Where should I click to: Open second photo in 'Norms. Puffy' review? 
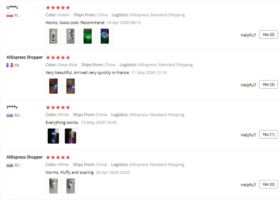pos(70,186)
